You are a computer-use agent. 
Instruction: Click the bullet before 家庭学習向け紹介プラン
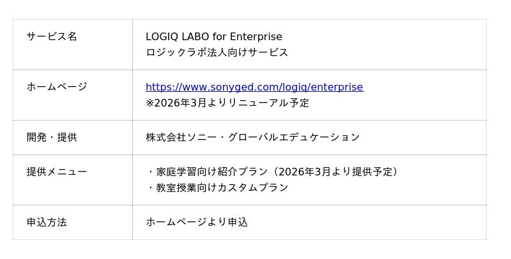click(151, 172)
